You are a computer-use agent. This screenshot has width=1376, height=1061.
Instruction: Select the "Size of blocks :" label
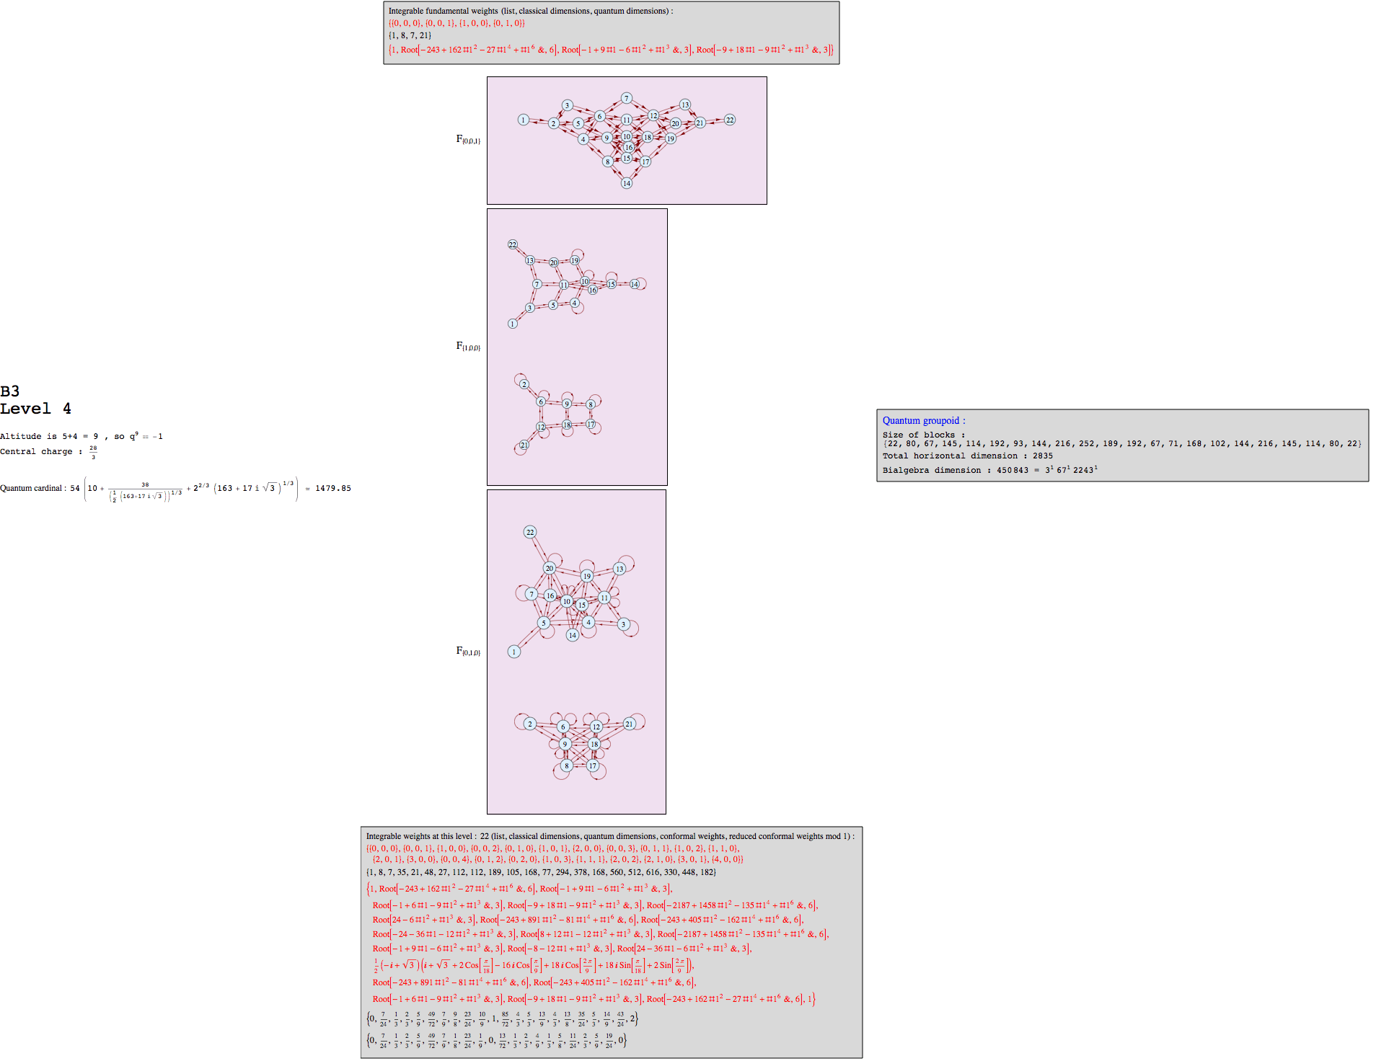pos(924,435)
